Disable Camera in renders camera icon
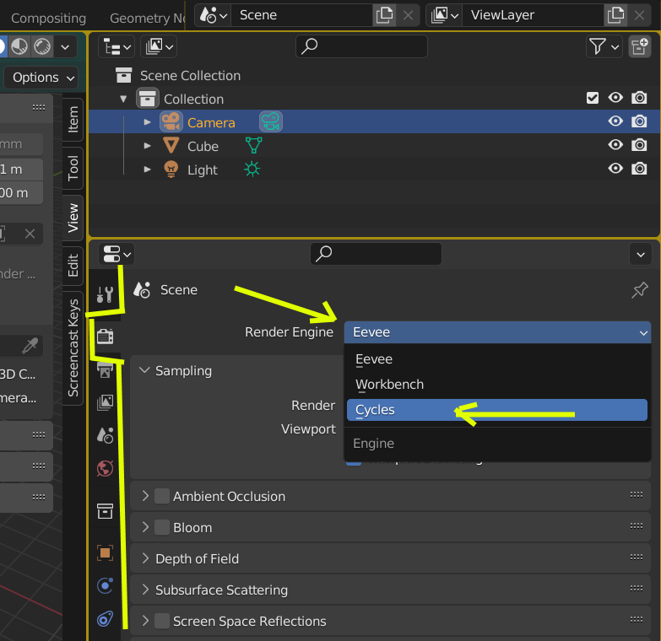The width and height of the screenshot is (661, 641). [x=639, y=121]
